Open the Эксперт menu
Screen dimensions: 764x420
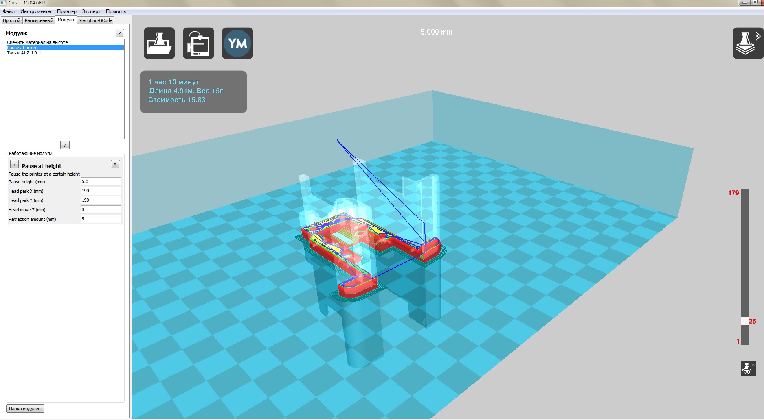click(91, 11)
